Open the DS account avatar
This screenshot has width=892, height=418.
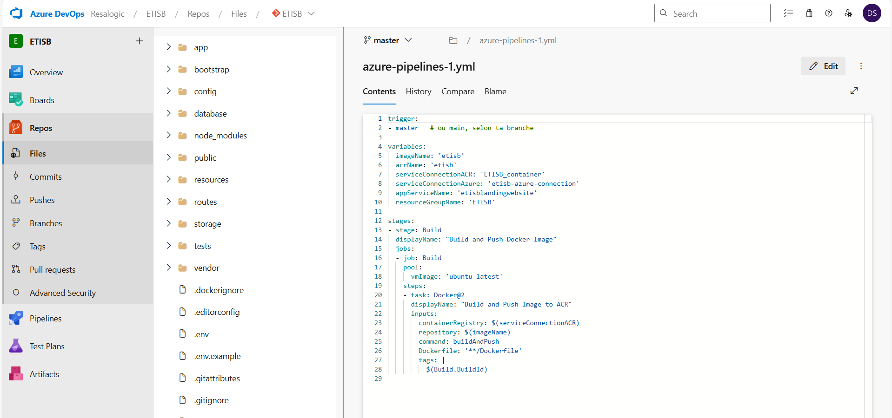[872, 13]
